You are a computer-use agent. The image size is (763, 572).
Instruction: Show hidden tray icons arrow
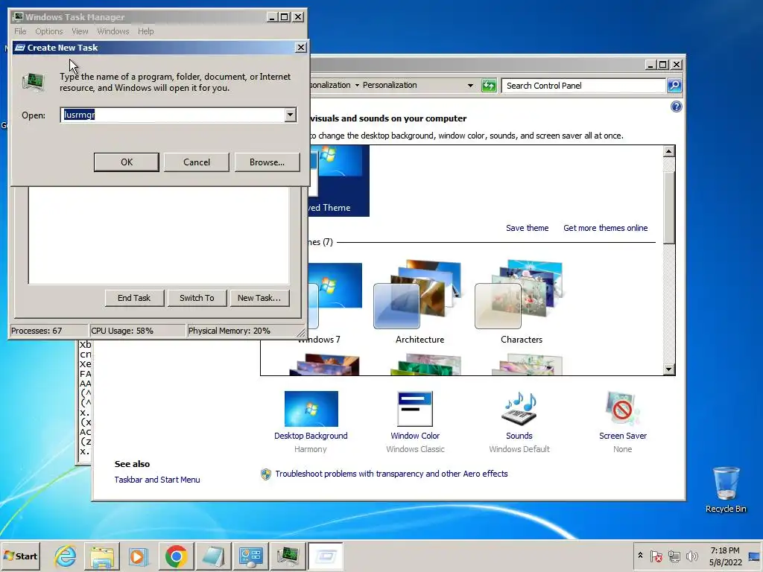[x=640, y=556]
